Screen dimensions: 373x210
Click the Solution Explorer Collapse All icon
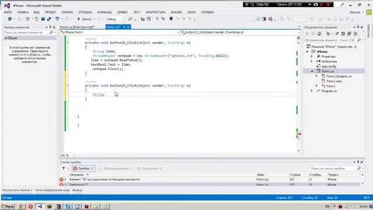pyautogui.click(x=349, y=34)
